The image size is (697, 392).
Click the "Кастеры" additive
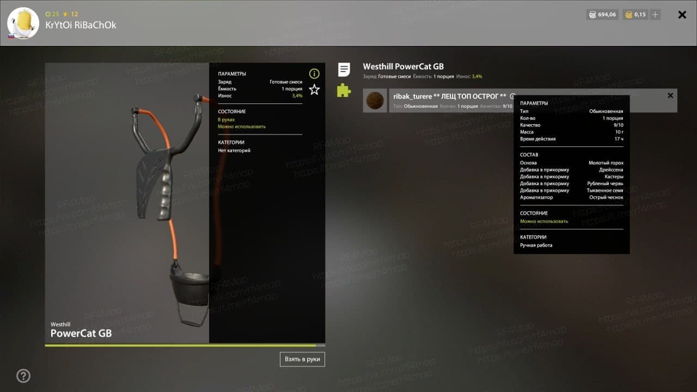[x=614, y=176]
